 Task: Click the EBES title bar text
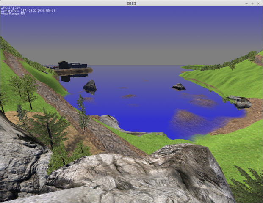131,3
